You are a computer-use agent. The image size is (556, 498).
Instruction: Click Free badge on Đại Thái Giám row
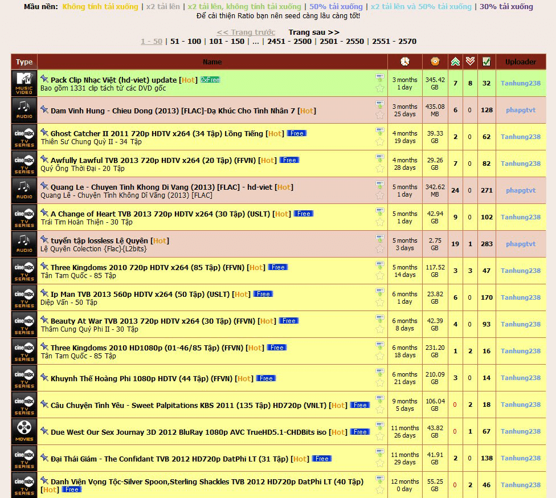coord(322,459)
